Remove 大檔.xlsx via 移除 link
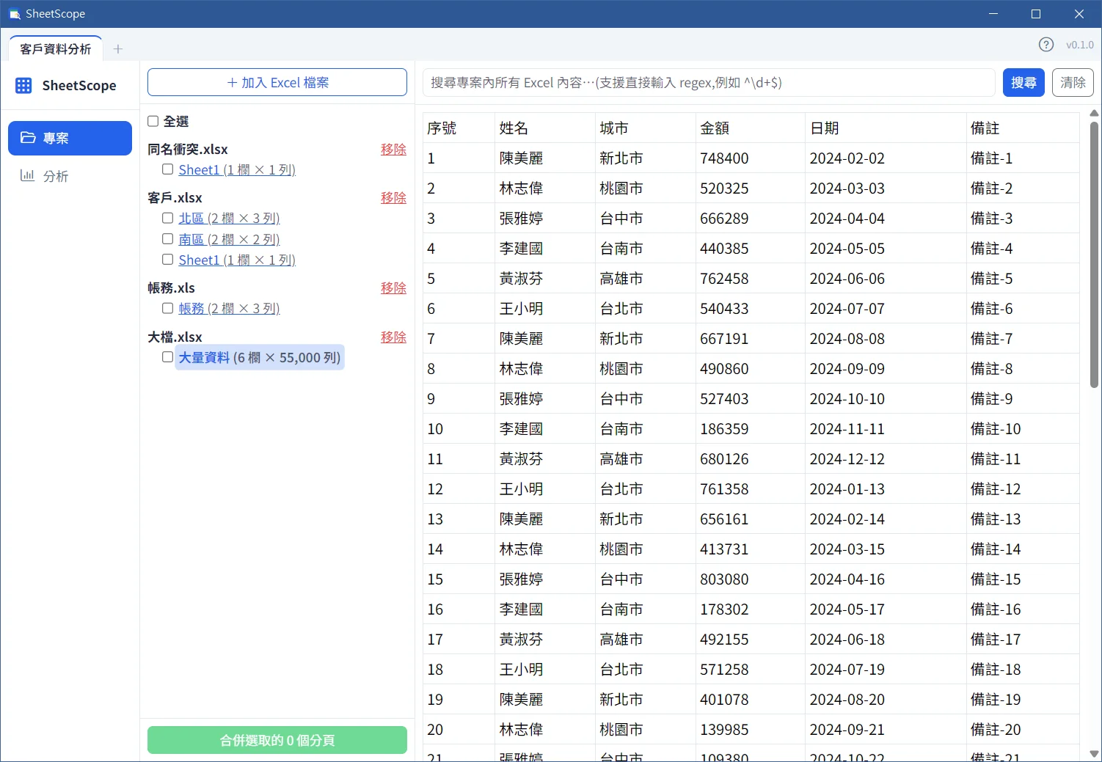This screenshot has height=762, width=1102. [393, 337]
